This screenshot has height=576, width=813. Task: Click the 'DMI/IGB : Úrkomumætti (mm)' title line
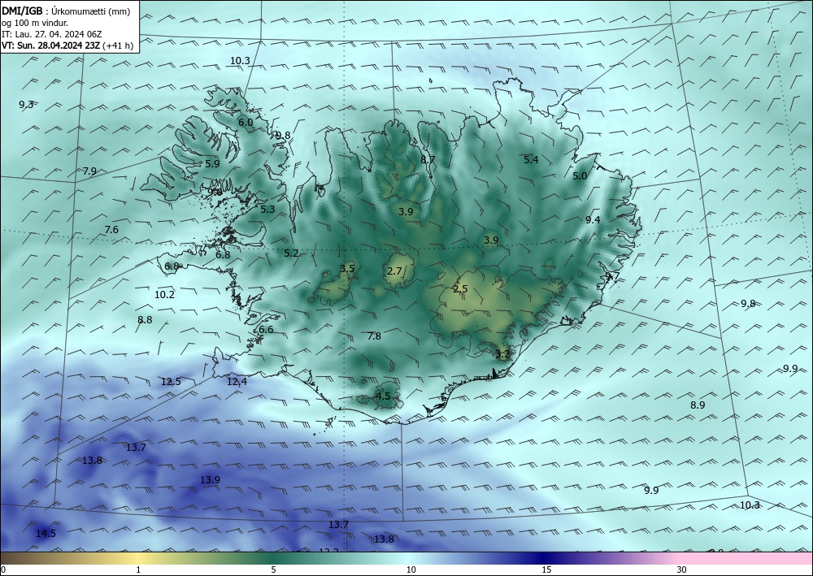tap(66, 11)
